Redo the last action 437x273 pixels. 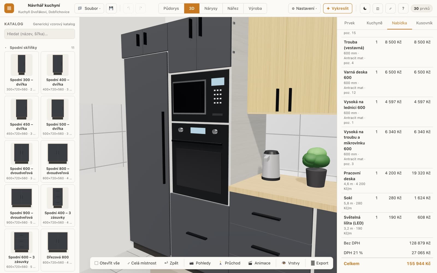[x=140, y=8]
